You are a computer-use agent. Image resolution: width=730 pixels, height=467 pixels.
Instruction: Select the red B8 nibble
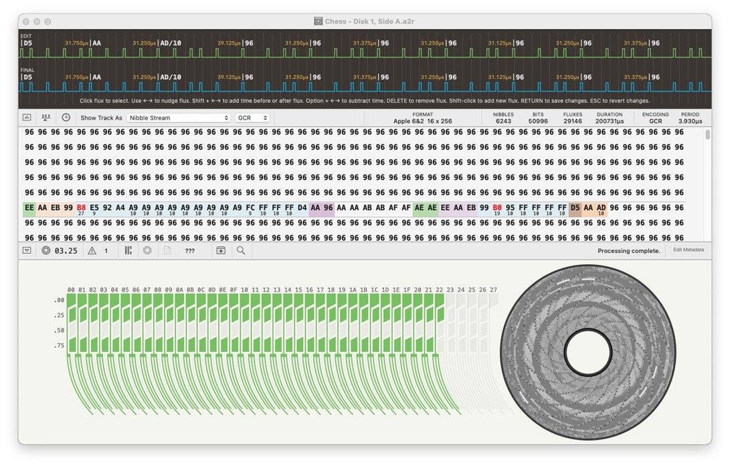[81, 207]
